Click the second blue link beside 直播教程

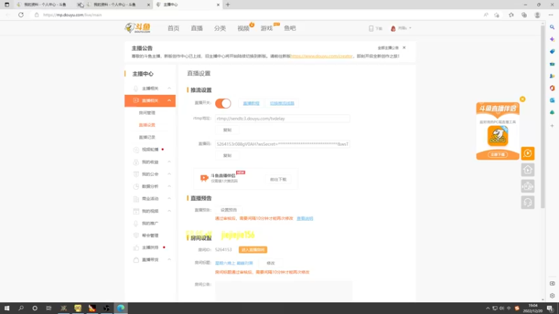(x=282, y=103)
